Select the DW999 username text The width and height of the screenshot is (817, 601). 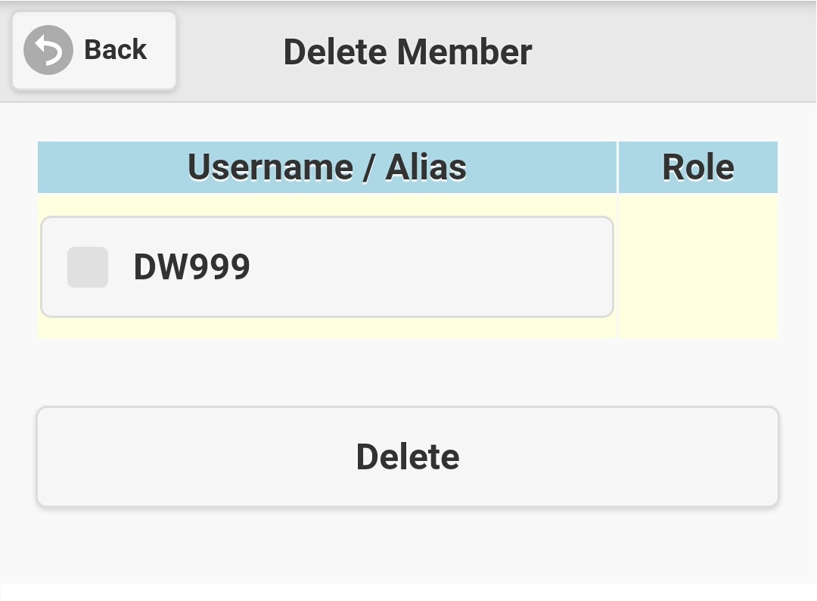point(191,267)
